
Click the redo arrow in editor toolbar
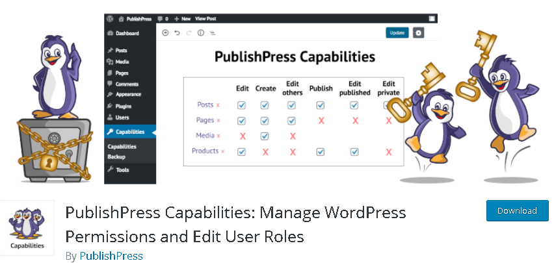point(189,33)
